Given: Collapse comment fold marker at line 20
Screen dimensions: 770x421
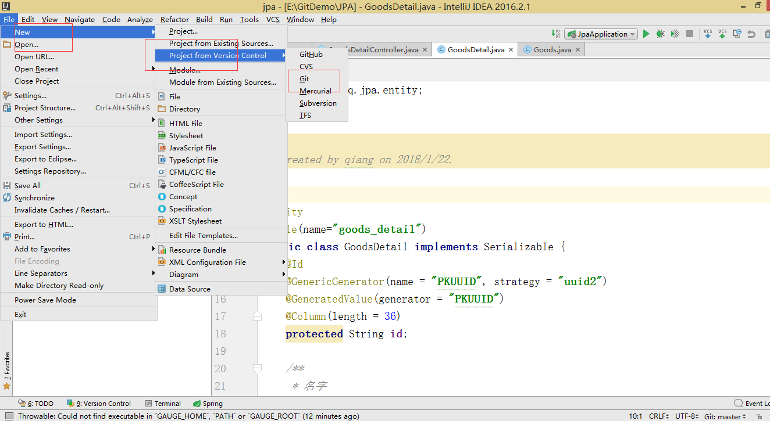Looking at the screenshot, I should coord(257,369).
